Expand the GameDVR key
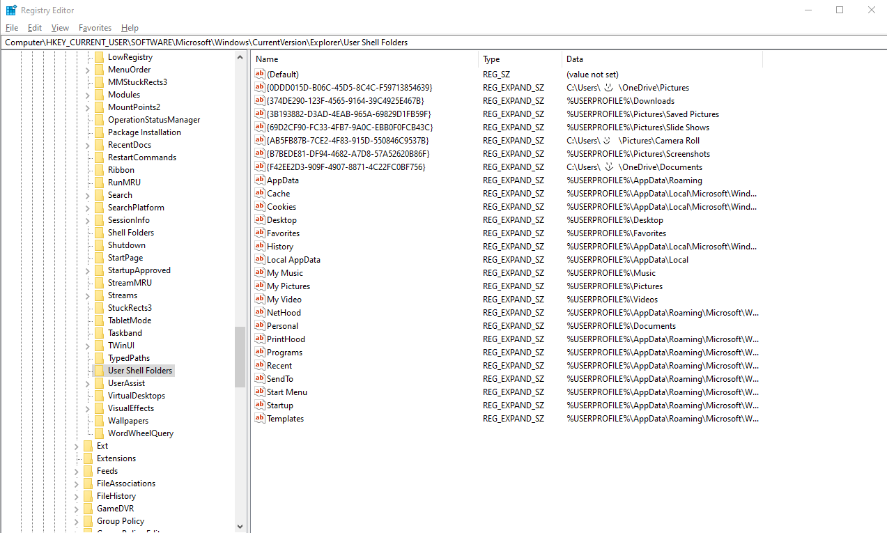This screenshot has width=887, height=533. [x=77, y=509]
